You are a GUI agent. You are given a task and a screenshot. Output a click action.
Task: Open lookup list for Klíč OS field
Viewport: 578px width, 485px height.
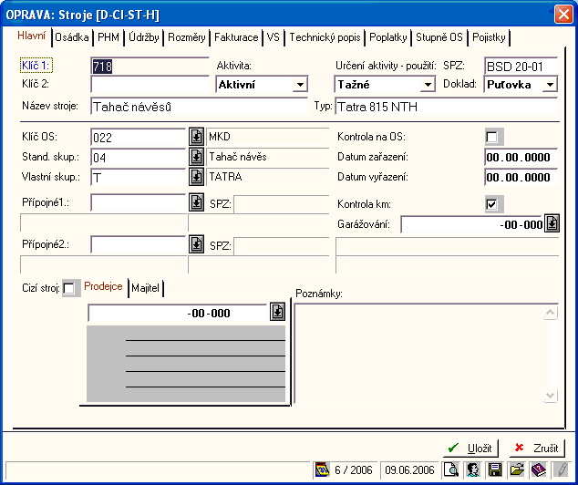[x=197, y=137]
